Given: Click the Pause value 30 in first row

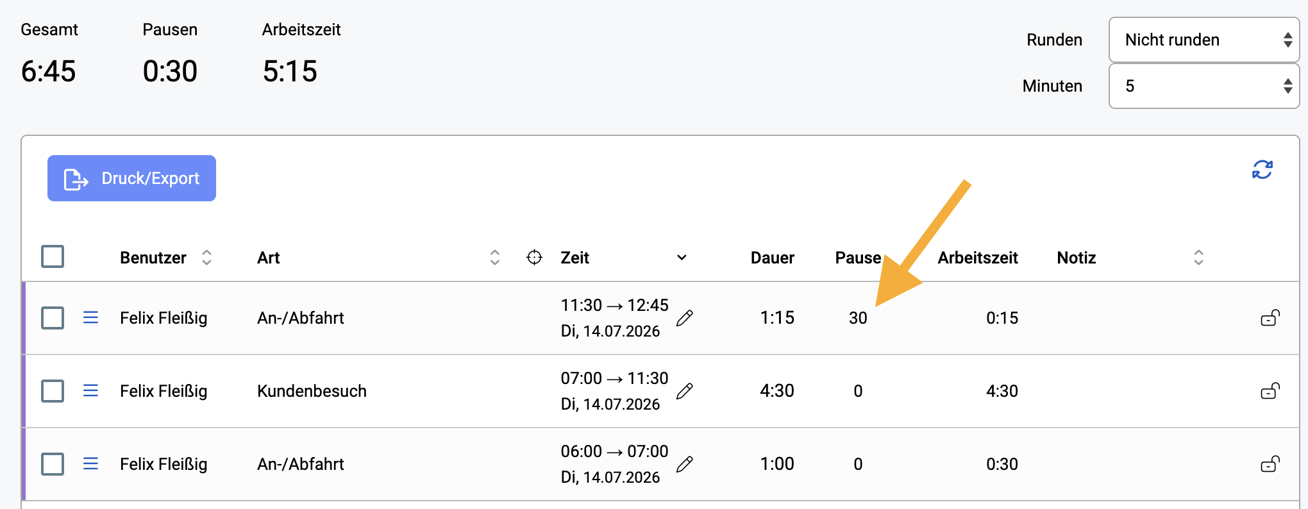Looking at the screenshot, I should click(x=858, y=318).
